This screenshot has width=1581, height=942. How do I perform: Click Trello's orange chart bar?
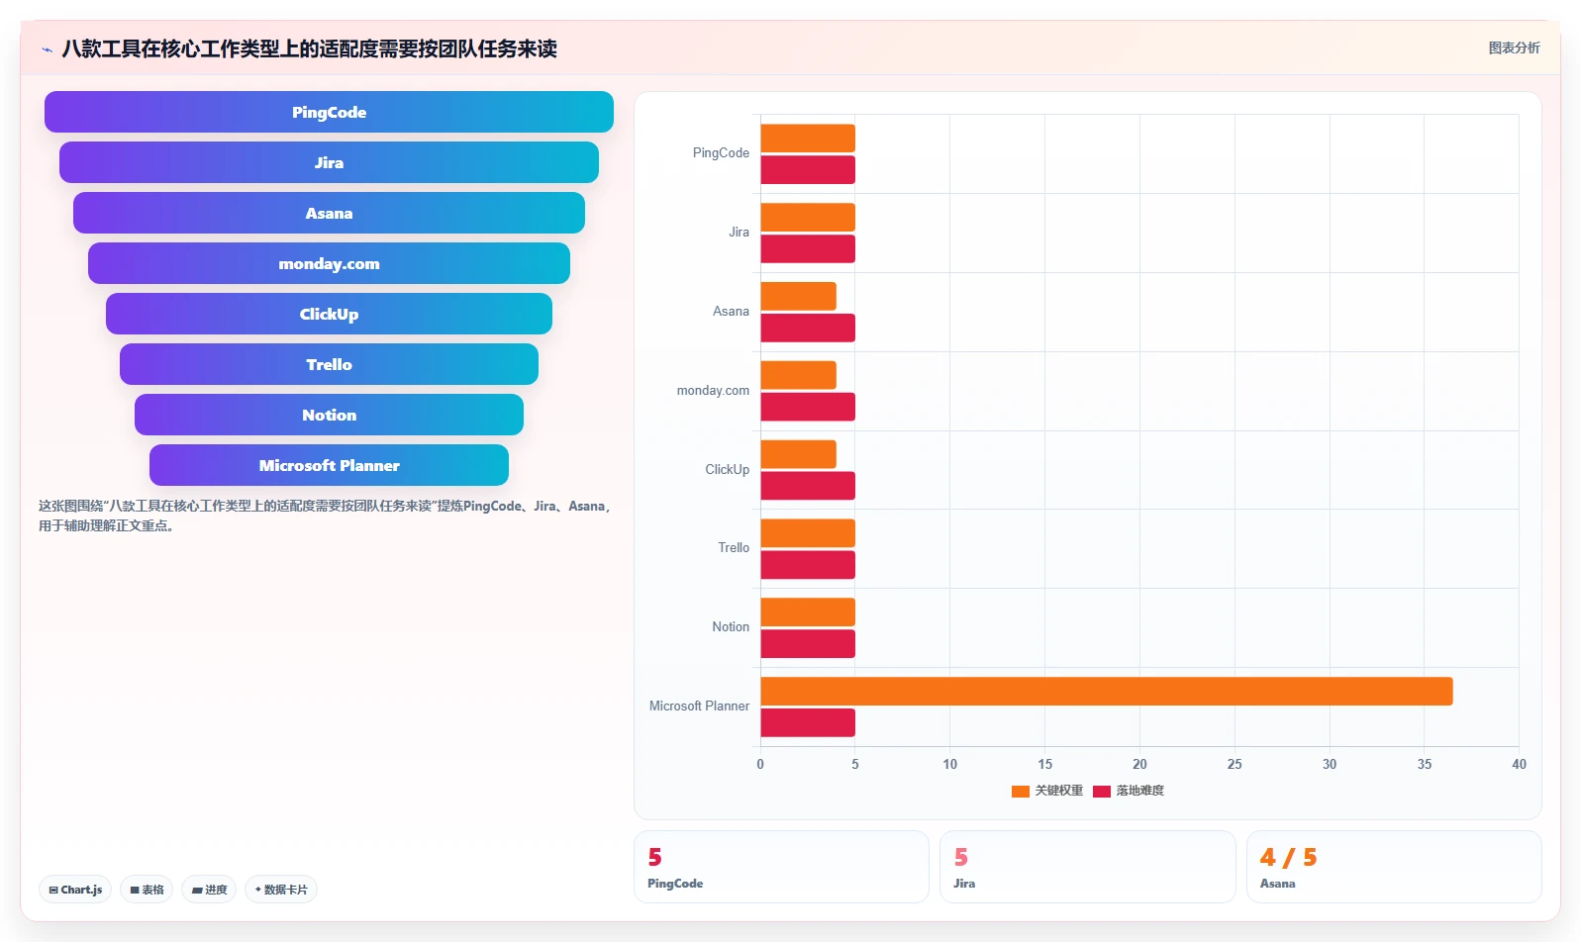point(808,533)
